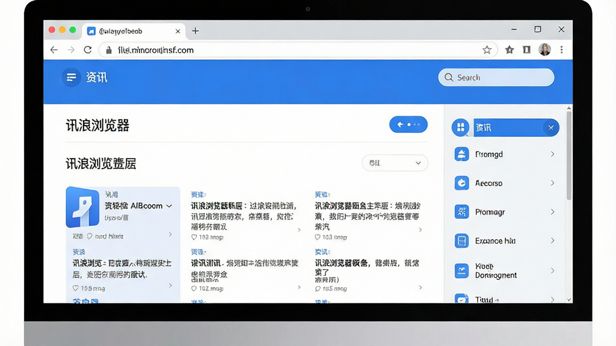Like the article showing 199 count
616x346 pixels.
click(x=75, y=288)
